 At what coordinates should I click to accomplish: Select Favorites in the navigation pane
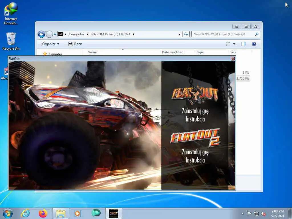click(55, 54)
